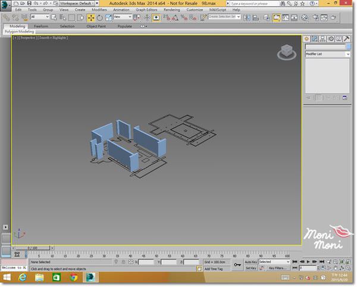Open the Create Selection Set dropdown
Screen dimensions: 357x287
pyautogui.click(x=224, y=17)
